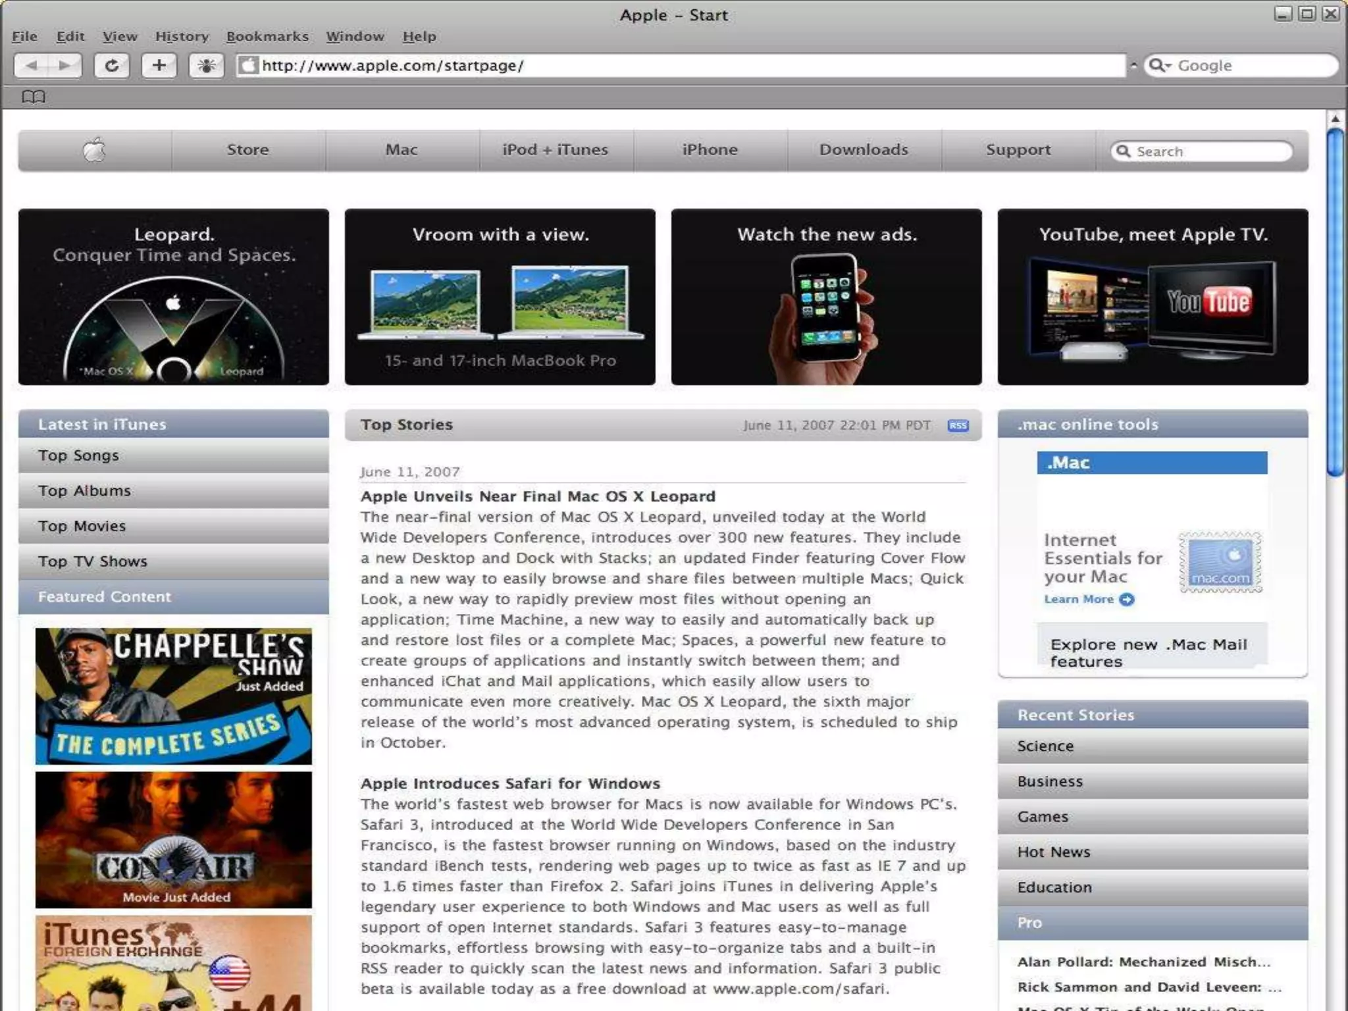Click the Apple logo in site navigation
Screen dimensions: 1348x1011
click(x=95, y=150)
